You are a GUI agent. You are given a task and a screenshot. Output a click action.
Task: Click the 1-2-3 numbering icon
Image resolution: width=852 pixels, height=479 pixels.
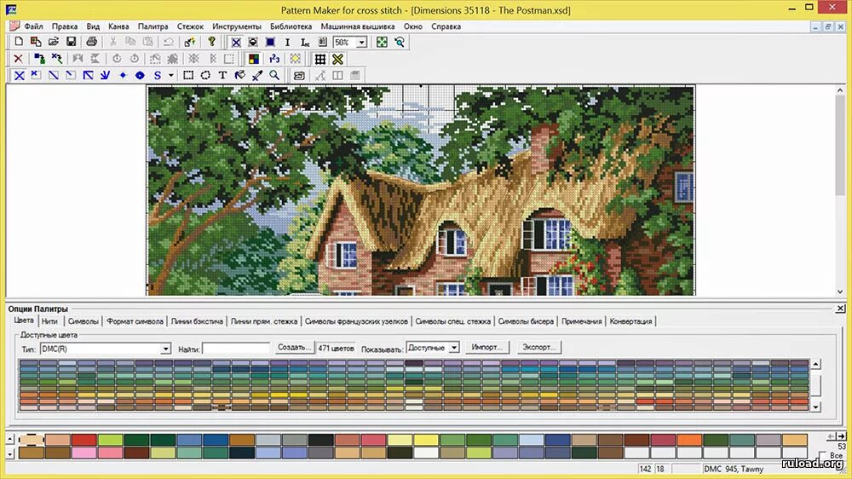coord(274,59)
